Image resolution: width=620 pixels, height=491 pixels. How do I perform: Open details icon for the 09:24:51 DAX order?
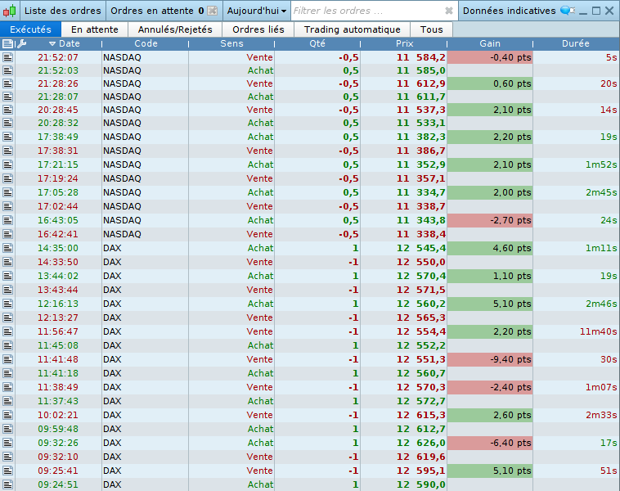point(8,484)
